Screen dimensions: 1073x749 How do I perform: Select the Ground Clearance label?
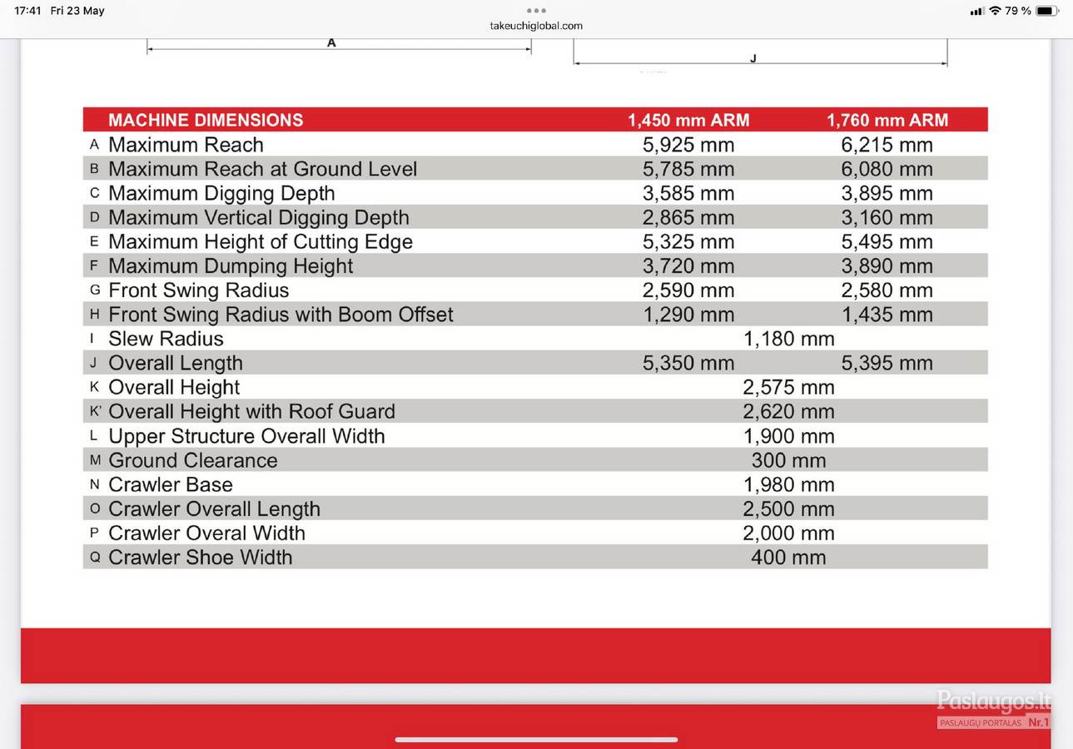pos(193,460)
